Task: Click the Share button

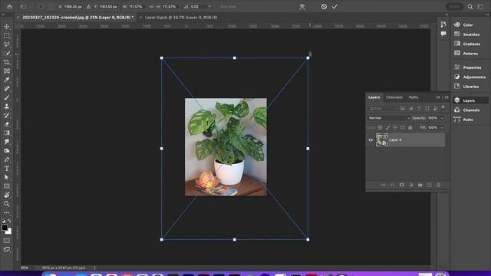Action: click(454, 7)
